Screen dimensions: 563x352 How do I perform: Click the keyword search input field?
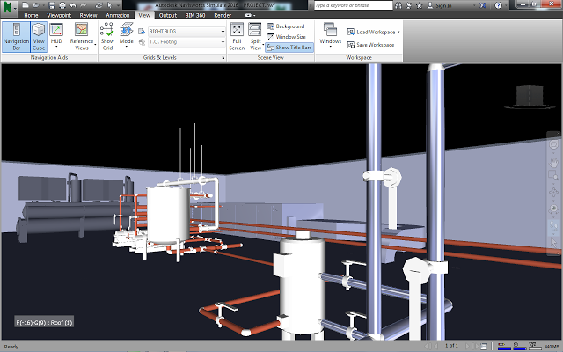pyautogui.click(x=354, y=5)
